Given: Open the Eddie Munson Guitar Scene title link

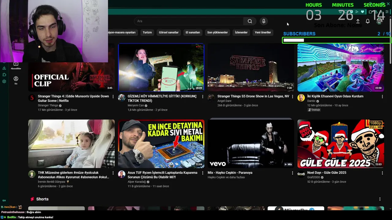Looking at the screenshot, I should (x=73, y=98).
